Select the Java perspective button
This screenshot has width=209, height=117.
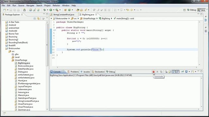click(x=201, y=10)
